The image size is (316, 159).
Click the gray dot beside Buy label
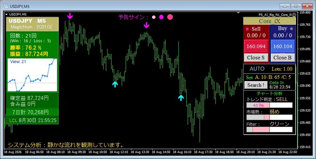(x=291, y=29)
